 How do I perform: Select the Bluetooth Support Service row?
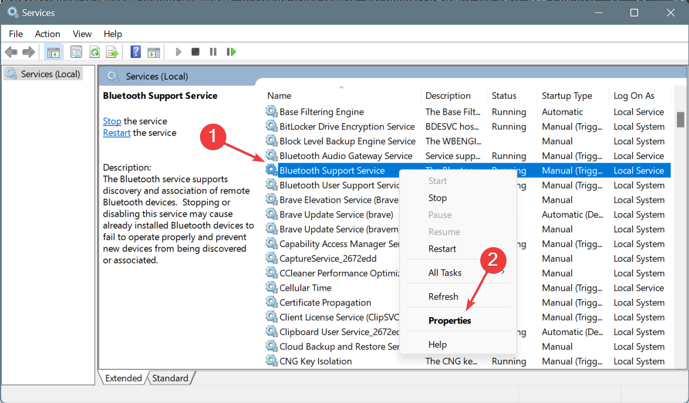click(x=468, y=170)
